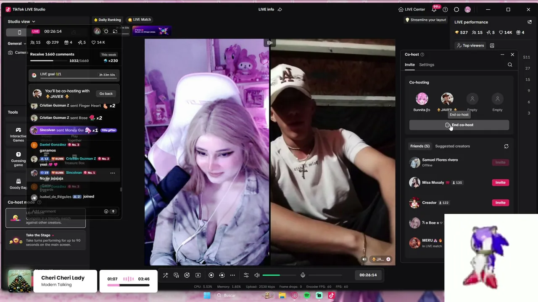Open the LIVE Center link
Viewport: 538px width, 302px height.
click(x=412, y=10)
